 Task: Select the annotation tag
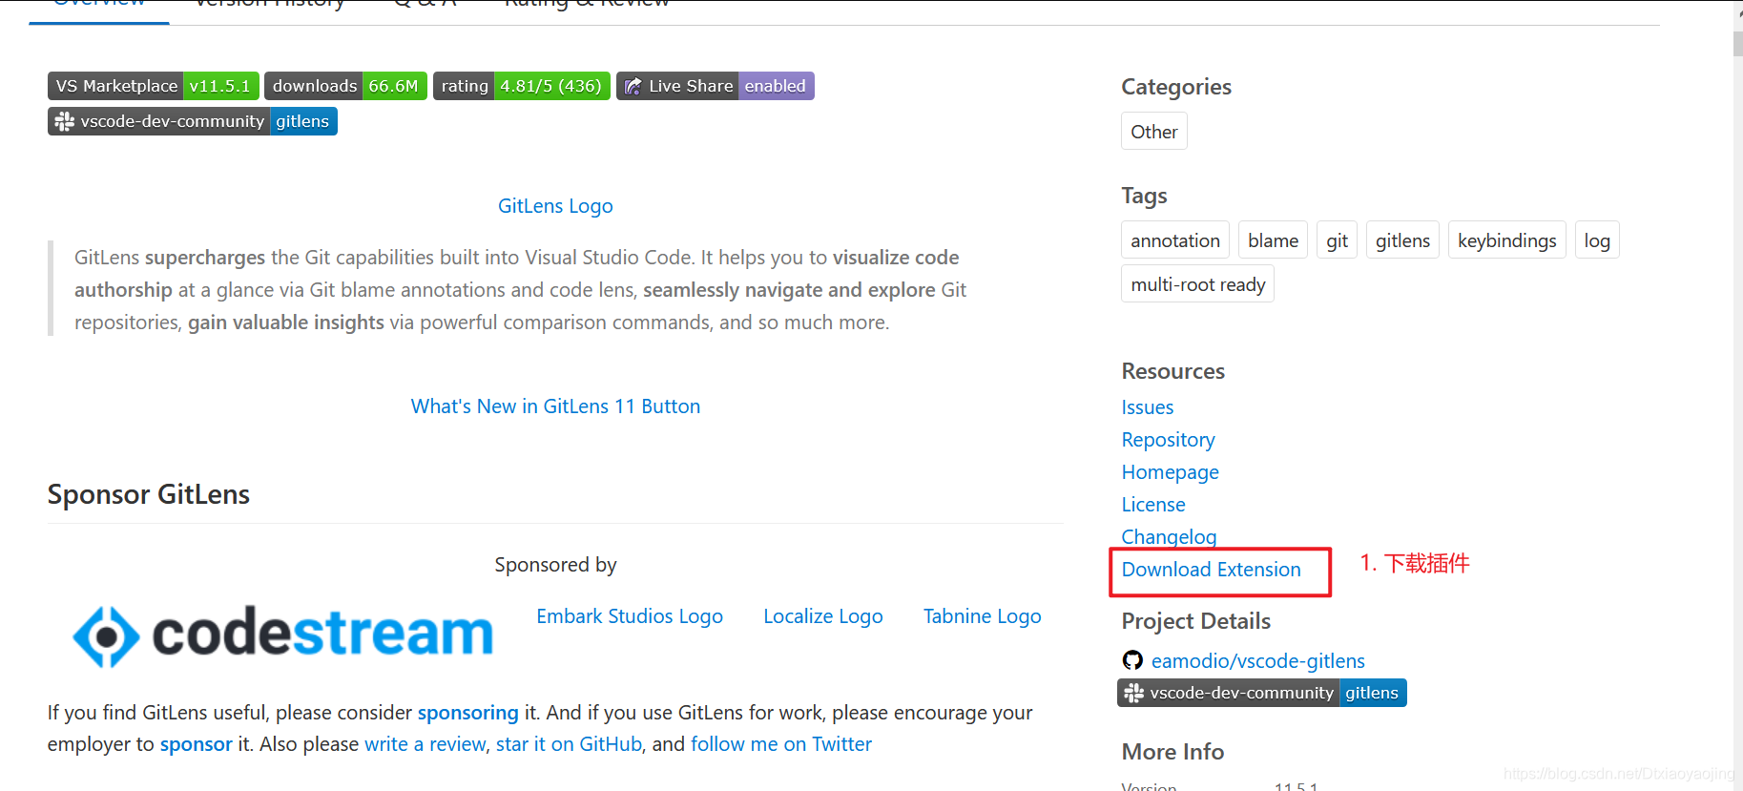coord(1175,240)
